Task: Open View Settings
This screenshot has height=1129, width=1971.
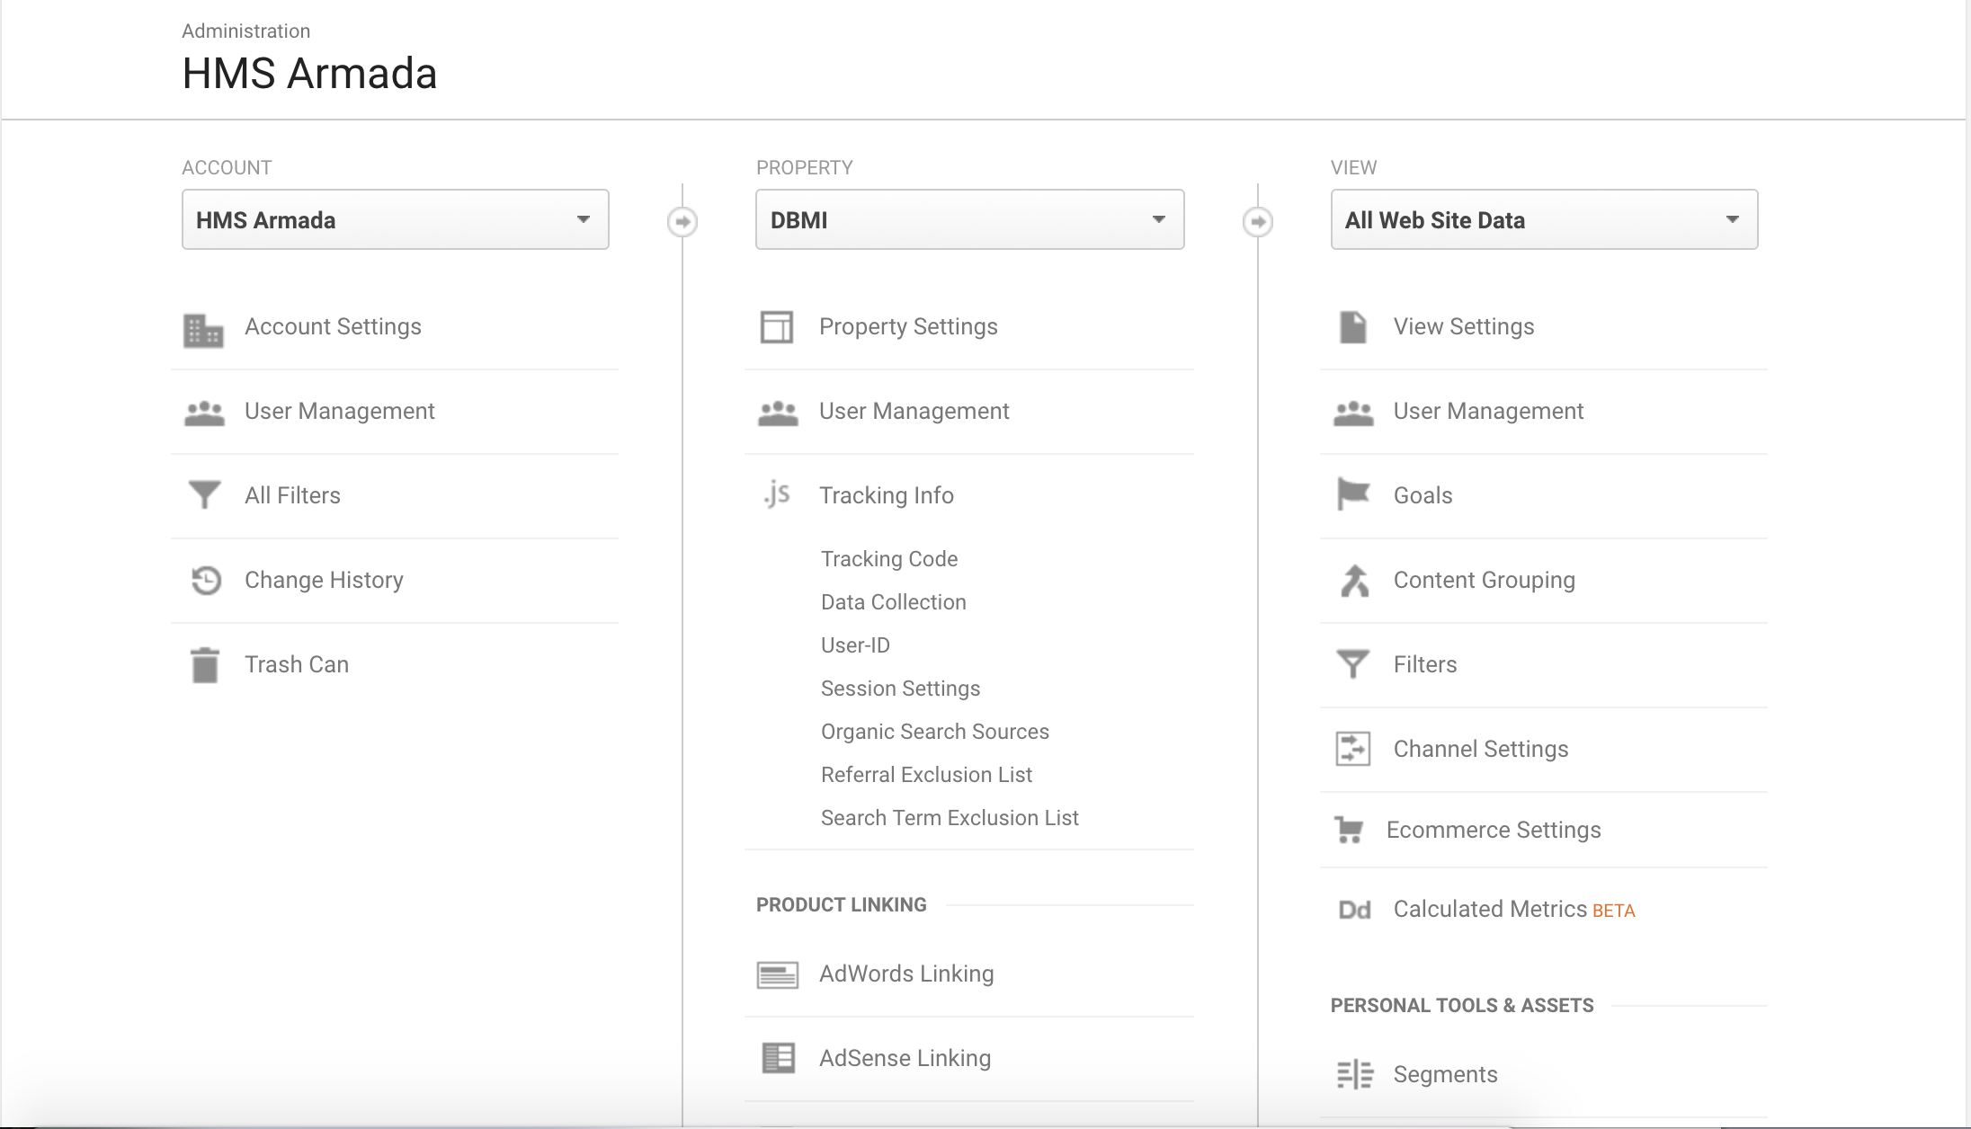Action: (1464, 327)
